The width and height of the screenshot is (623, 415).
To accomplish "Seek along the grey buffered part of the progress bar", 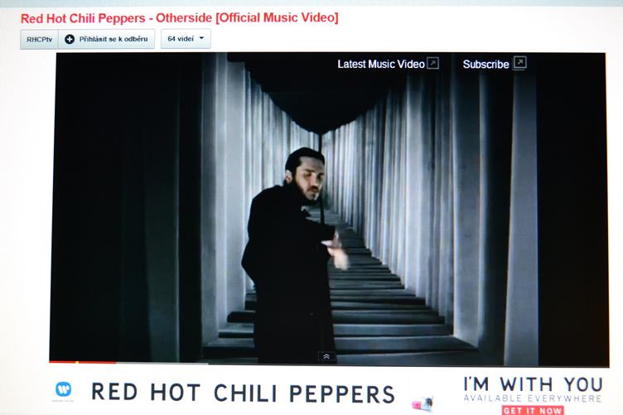I will (x=162, y=362).
